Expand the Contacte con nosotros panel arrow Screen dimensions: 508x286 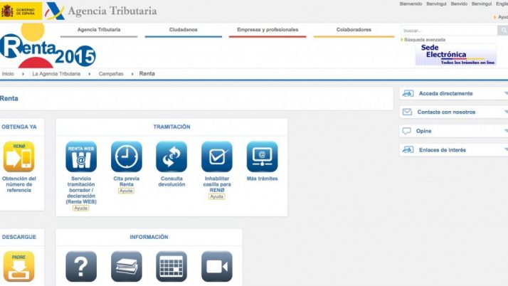(x=506, y=112)
